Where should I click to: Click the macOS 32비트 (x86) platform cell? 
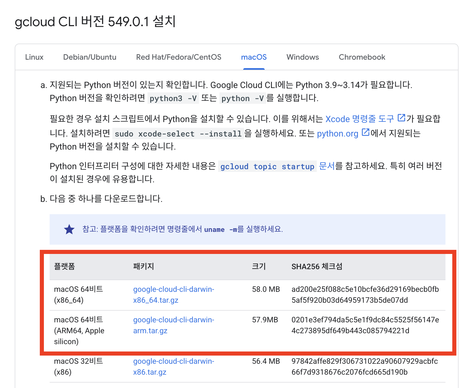pyautogui.click(x=79, y=367)
